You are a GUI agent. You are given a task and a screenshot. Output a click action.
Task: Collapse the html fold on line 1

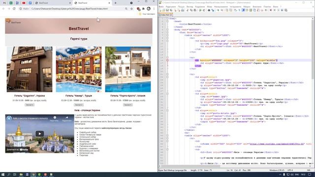click(167, 19)
